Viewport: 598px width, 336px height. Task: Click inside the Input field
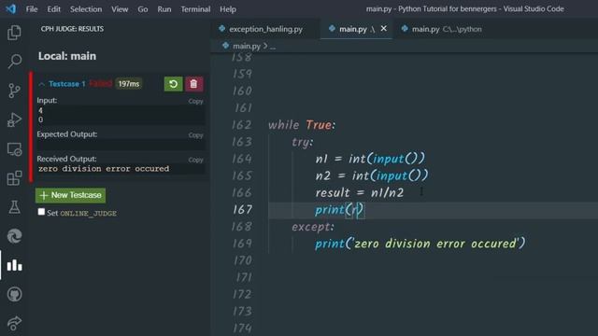pos(121,115)
